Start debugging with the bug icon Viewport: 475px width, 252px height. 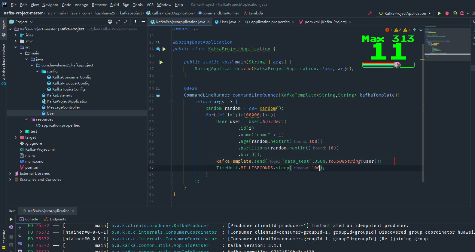click(447, 13)
